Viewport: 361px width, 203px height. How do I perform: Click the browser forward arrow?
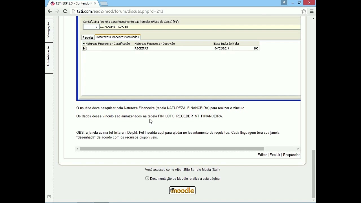pyautogui.click(x=57, y=11)
